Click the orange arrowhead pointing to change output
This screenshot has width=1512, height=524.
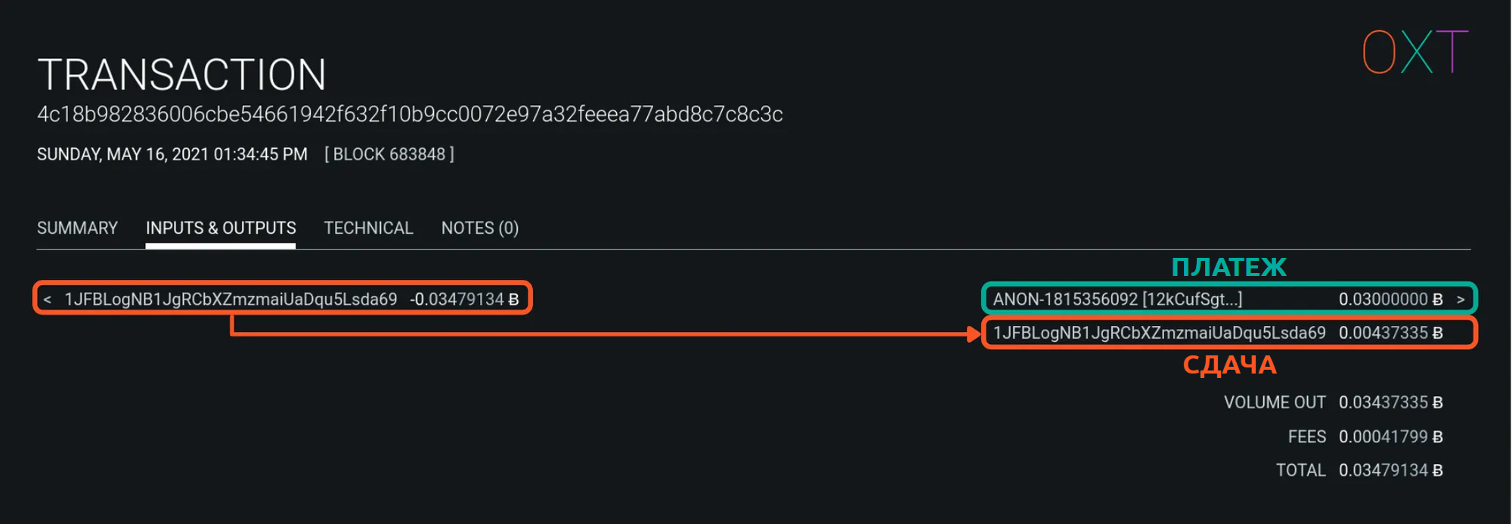(x=974, y=333)
